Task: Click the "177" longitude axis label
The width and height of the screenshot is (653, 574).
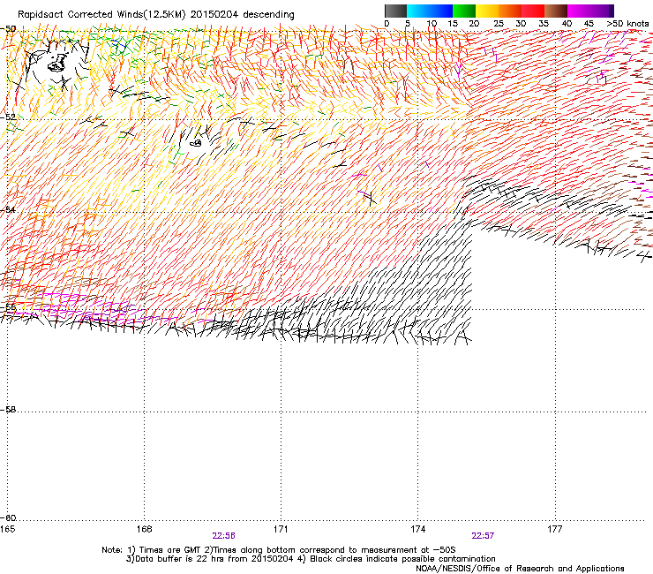Action: click(x=555, y=529)
